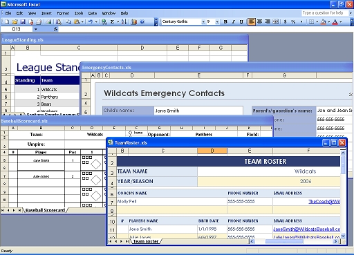354x255 pixels.
Task: Click JaneSmith email link in TeamRoster
Action: tap(306, 229)
